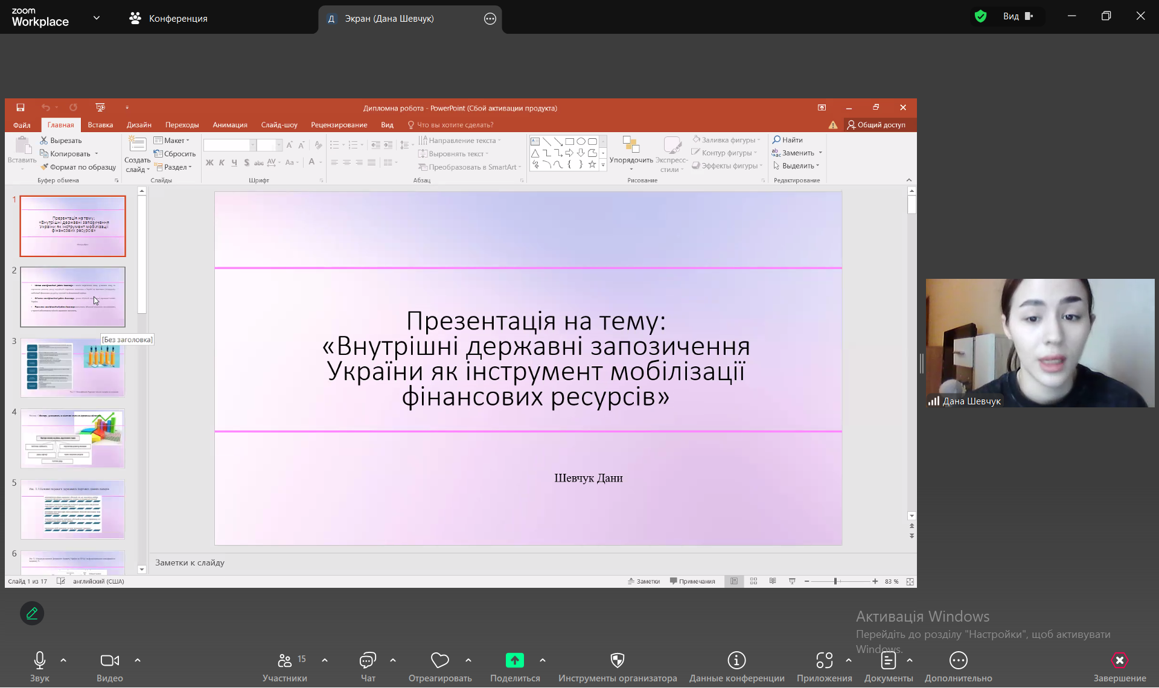Image resolution: width=1159 pixels, height=688 pixels.
Task: Open the Chat panel icon
Action: coord(368,661)
